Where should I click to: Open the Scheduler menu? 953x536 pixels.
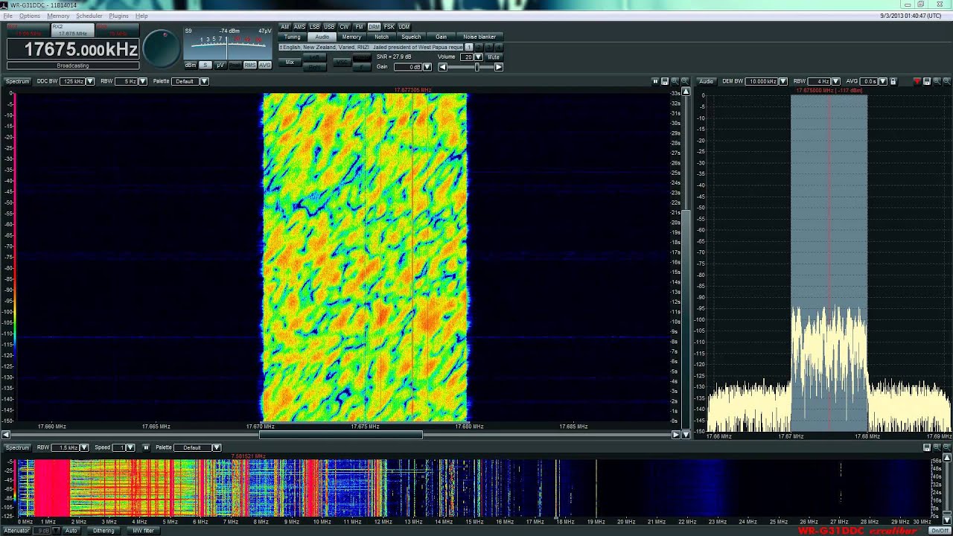(89, 16)
